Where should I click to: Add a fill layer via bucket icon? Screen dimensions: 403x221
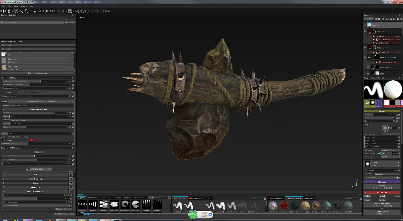(391, 19)
